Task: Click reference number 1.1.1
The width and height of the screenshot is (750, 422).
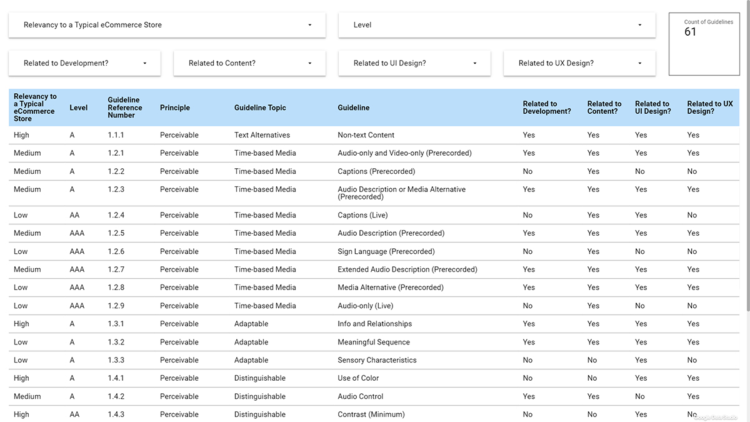Action: [116, 135]
